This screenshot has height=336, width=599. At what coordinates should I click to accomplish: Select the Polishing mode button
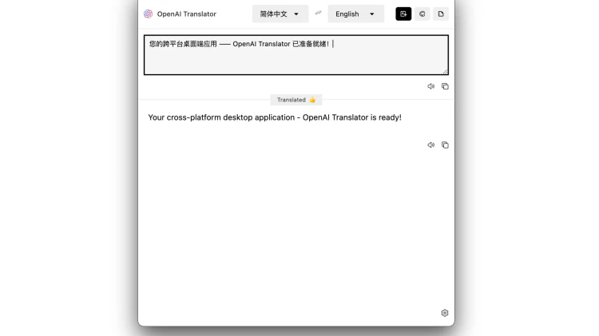tap(422, 14)
